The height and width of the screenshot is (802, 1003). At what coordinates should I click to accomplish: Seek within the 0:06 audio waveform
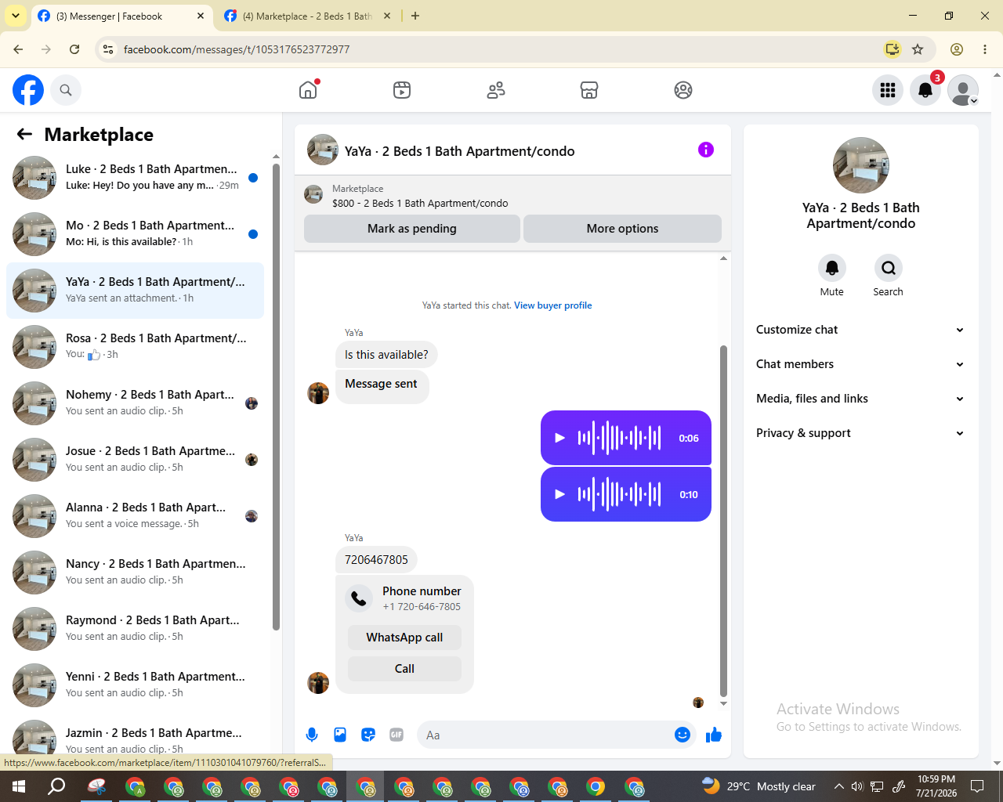point(619,438)
